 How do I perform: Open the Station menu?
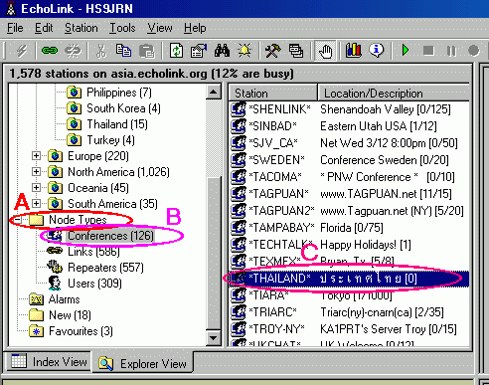(x=81, y=28)
